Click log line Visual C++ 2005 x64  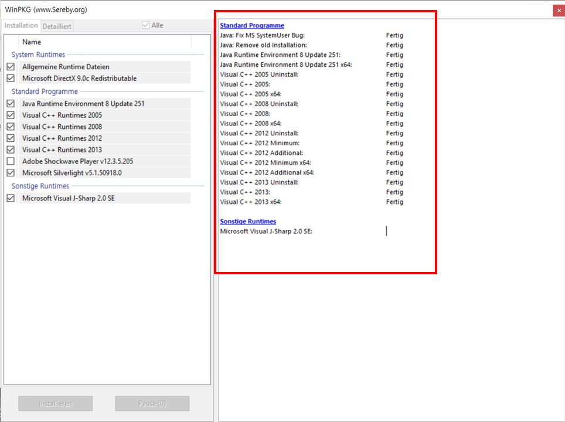251,94
